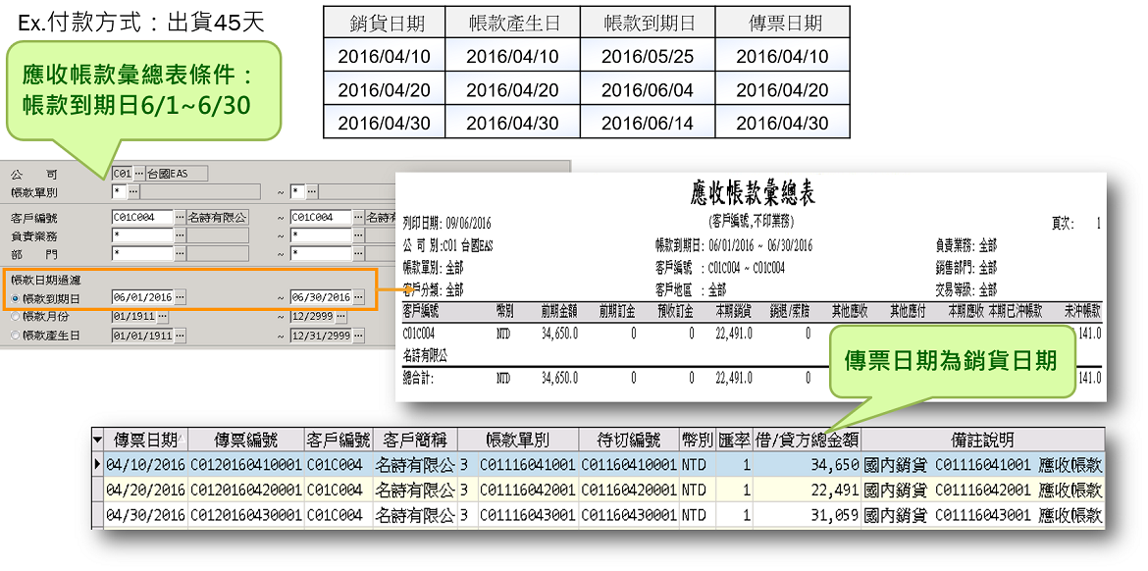This screenshot has height=571, width=1148.
Task: Click voucher number C0120160430001
Action: point(246,515)
